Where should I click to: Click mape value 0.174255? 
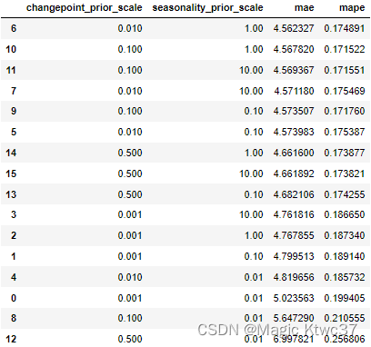(x=345, y=194)
